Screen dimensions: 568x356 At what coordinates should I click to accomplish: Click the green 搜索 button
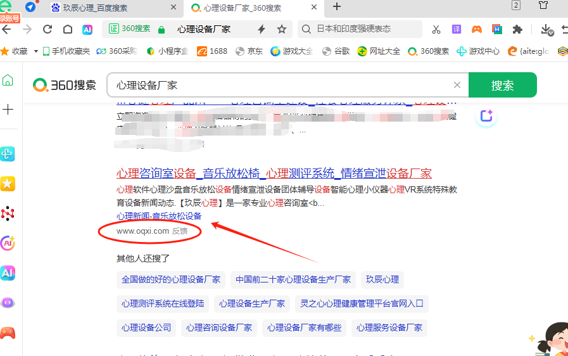tap(502, 86)
